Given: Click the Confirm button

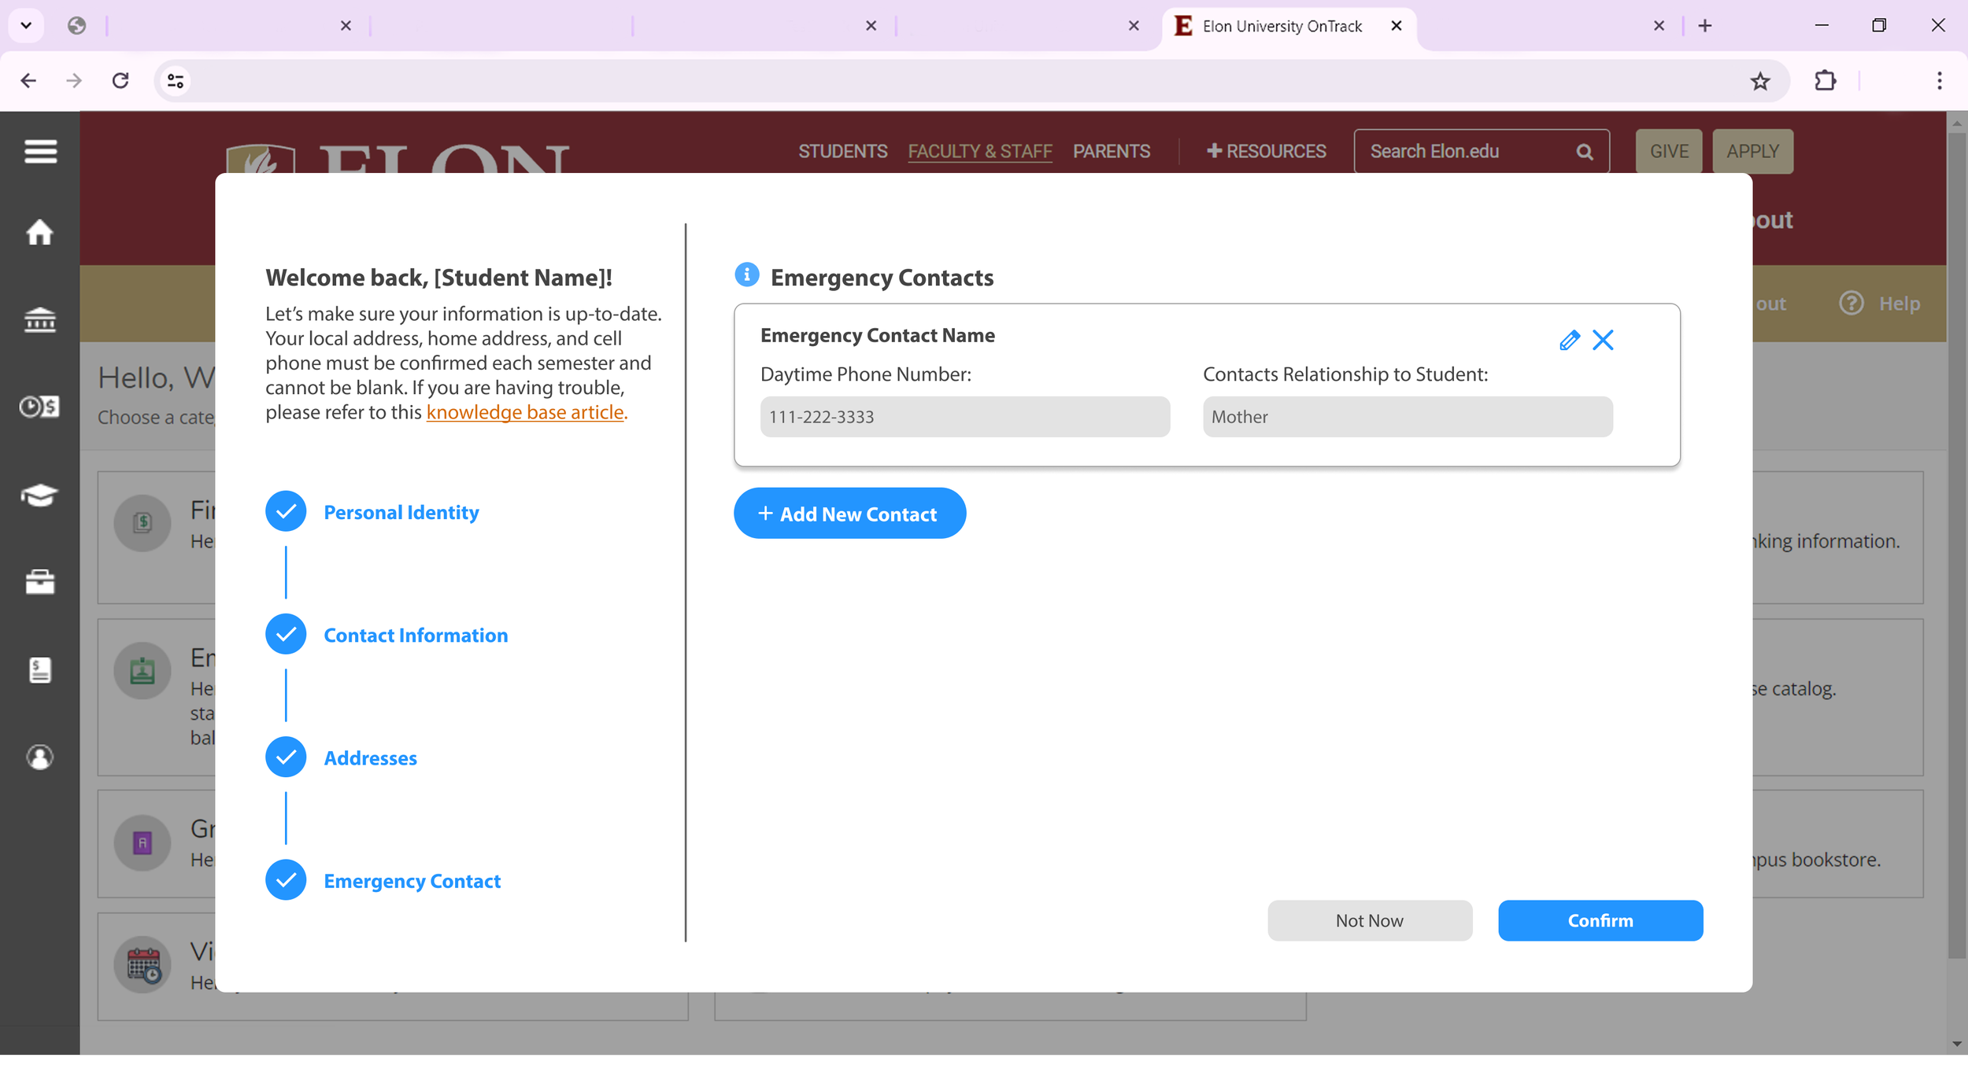Looking at the screenshot, I should coord(1600,920).
